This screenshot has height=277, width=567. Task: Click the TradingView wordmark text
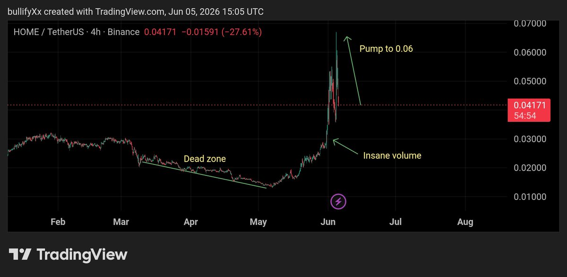[82, 255]
